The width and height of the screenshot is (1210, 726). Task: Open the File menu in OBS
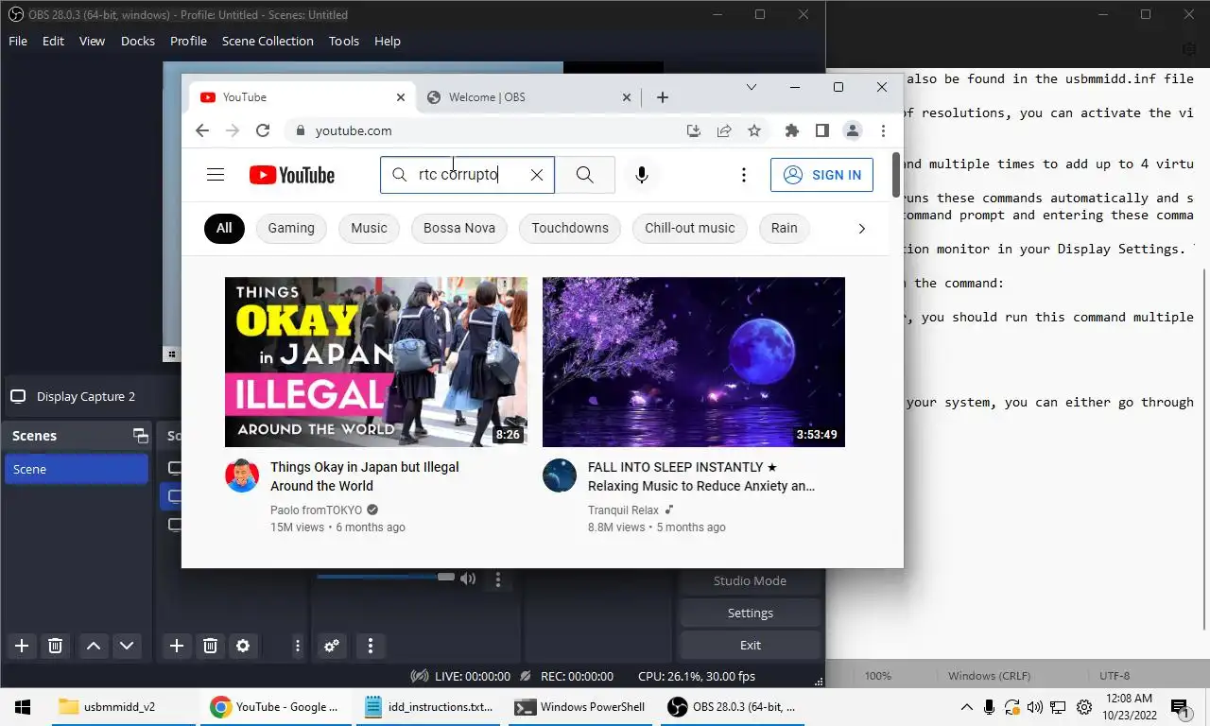point(18,41)
